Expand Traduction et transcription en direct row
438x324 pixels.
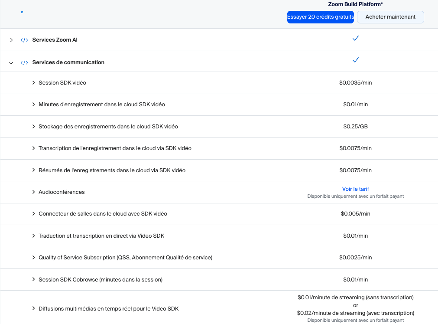click(x=34, y=236)
